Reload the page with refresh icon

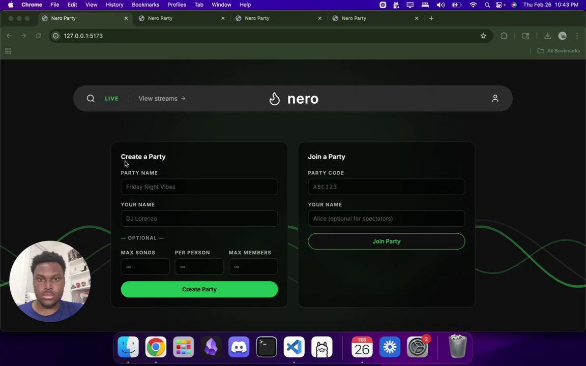pos(38,36)
